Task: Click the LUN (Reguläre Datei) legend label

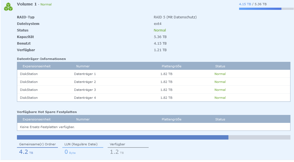Action: (x=81, y=144)
